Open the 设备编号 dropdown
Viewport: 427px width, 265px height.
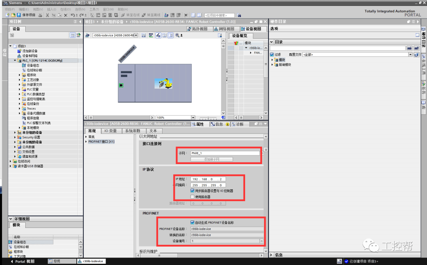pyautogui.click(x=261, y=241)
